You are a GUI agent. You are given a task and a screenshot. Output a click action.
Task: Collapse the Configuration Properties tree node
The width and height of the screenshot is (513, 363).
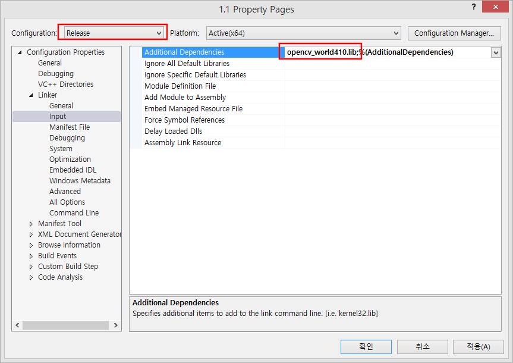point(20,52)
